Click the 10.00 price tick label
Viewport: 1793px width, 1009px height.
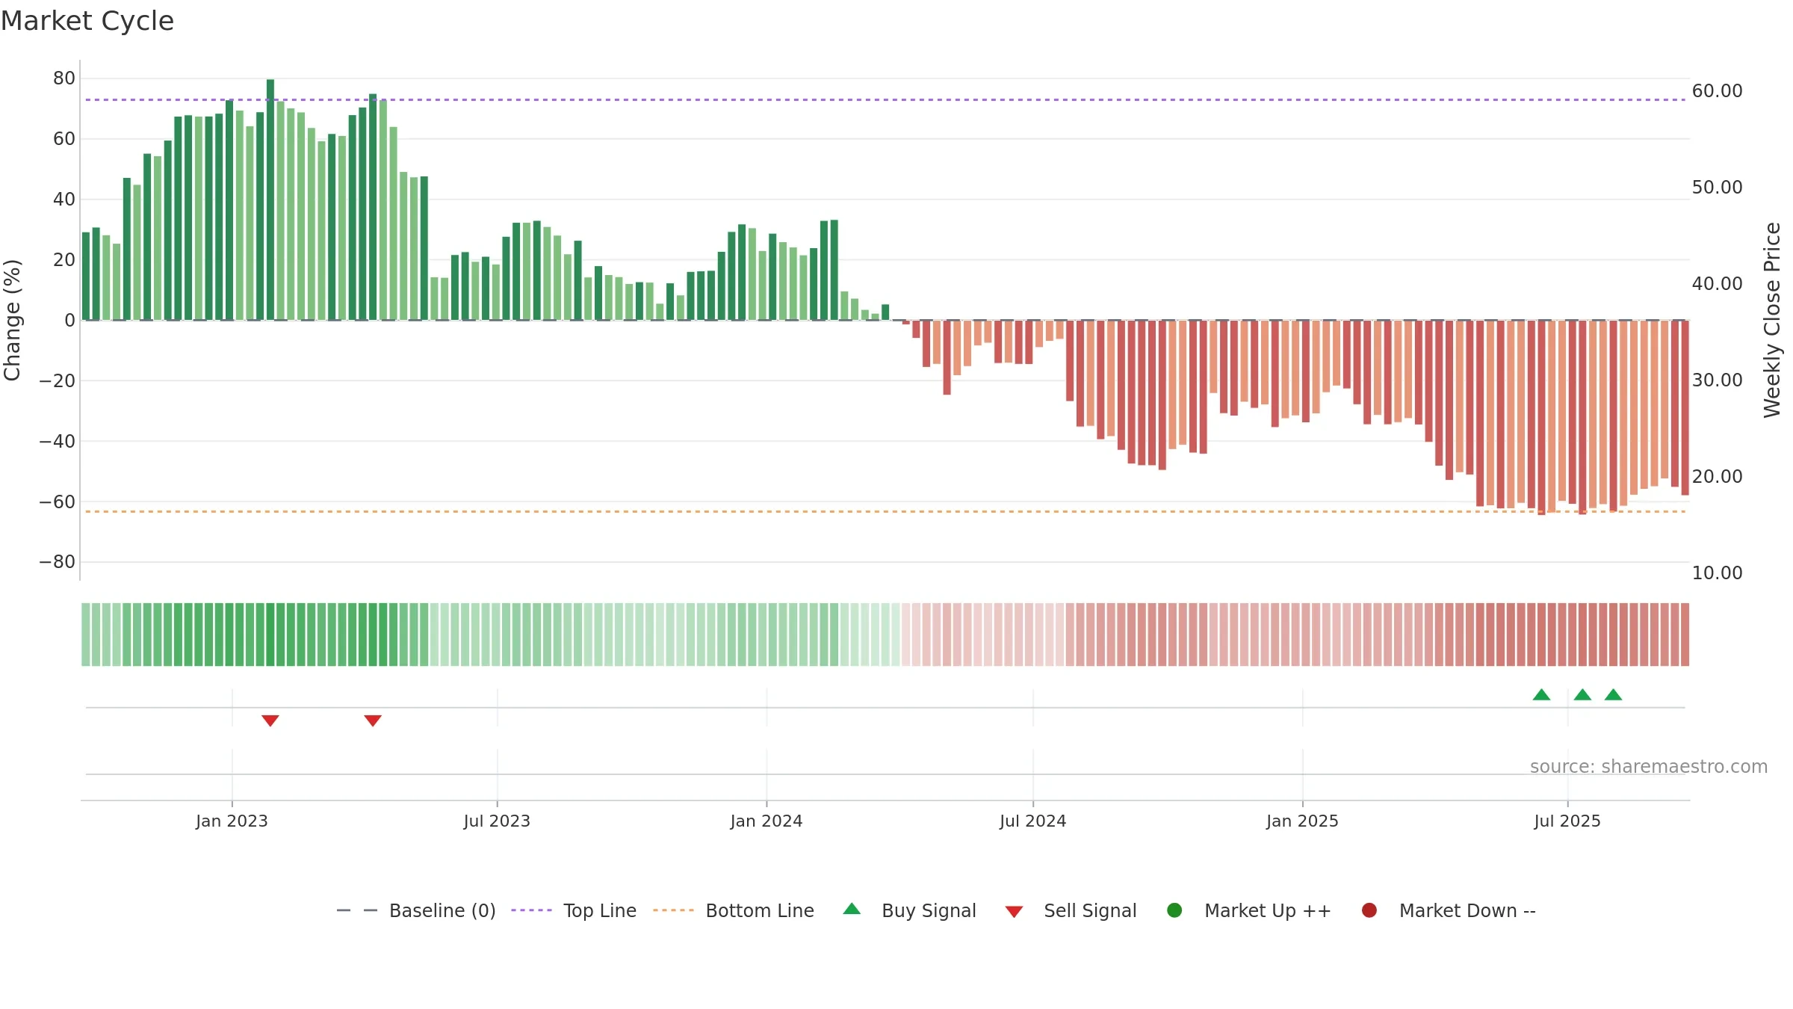point(1718,573)
